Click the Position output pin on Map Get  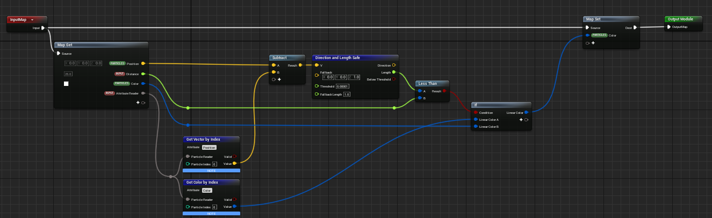point(142,63)
